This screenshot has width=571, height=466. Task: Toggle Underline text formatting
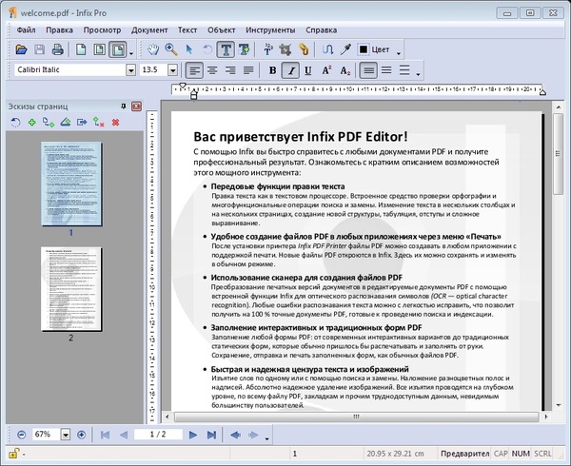coord(310,70)
